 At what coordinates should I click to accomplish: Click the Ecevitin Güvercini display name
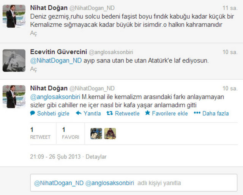coord(58,52)
